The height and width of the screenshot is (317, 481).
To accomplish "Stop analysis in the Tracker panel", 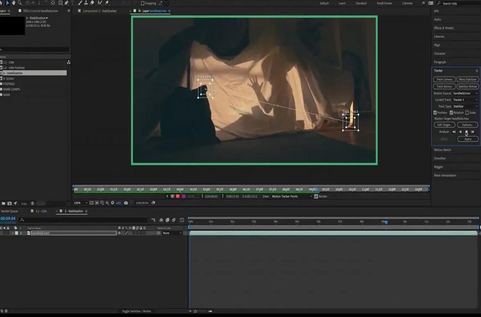I will (x=466, y=132).
